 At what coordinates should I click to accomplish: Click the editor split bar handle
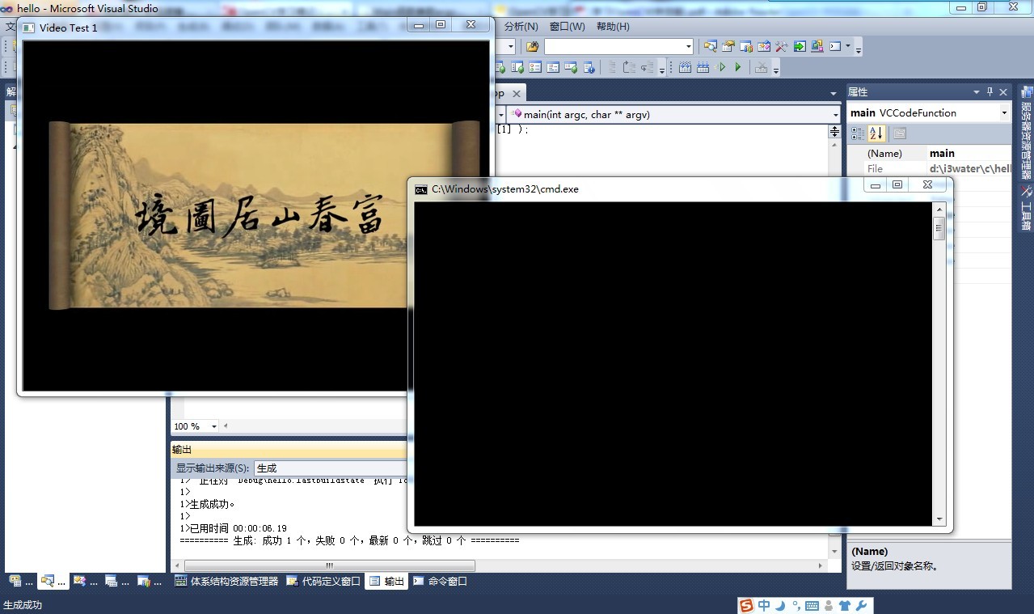[835, 132]
